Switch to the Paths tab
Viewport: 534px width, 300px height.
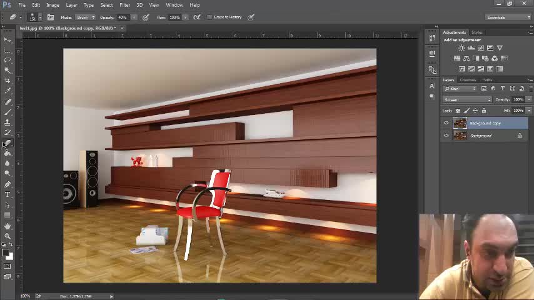(x=487, y=80)
